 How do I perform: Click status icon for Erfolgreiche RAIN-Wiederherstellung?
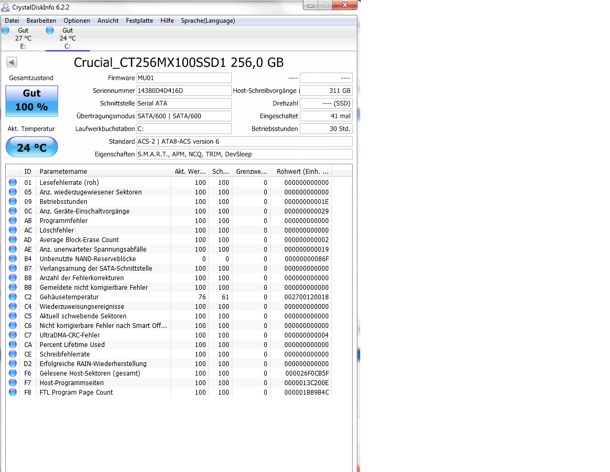[13, 363]
